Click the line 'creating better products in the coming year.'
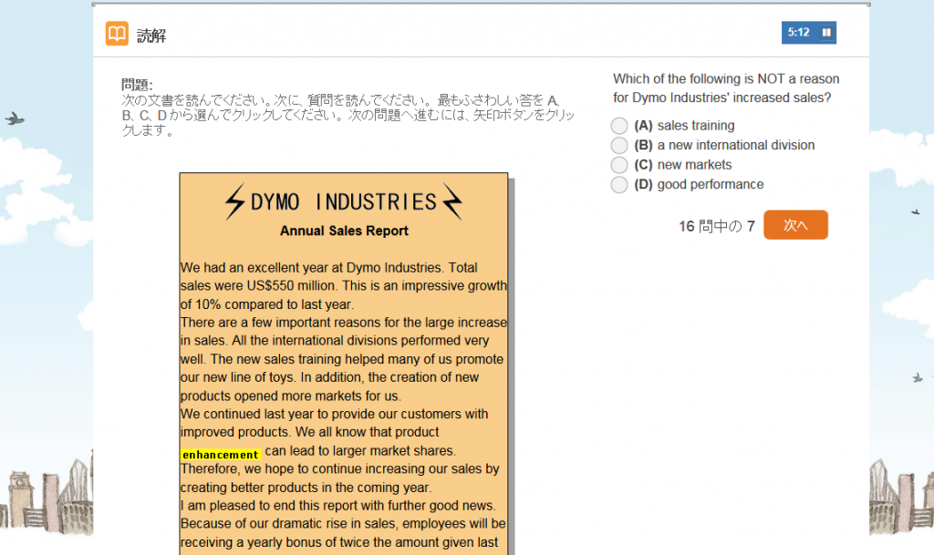This screenshot has height=555, width=934. (306, 488)
